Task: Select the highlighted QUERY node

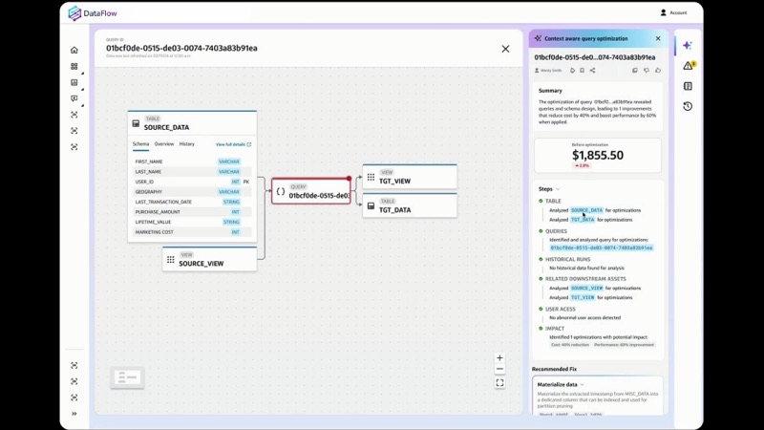Action: [311, 191]
